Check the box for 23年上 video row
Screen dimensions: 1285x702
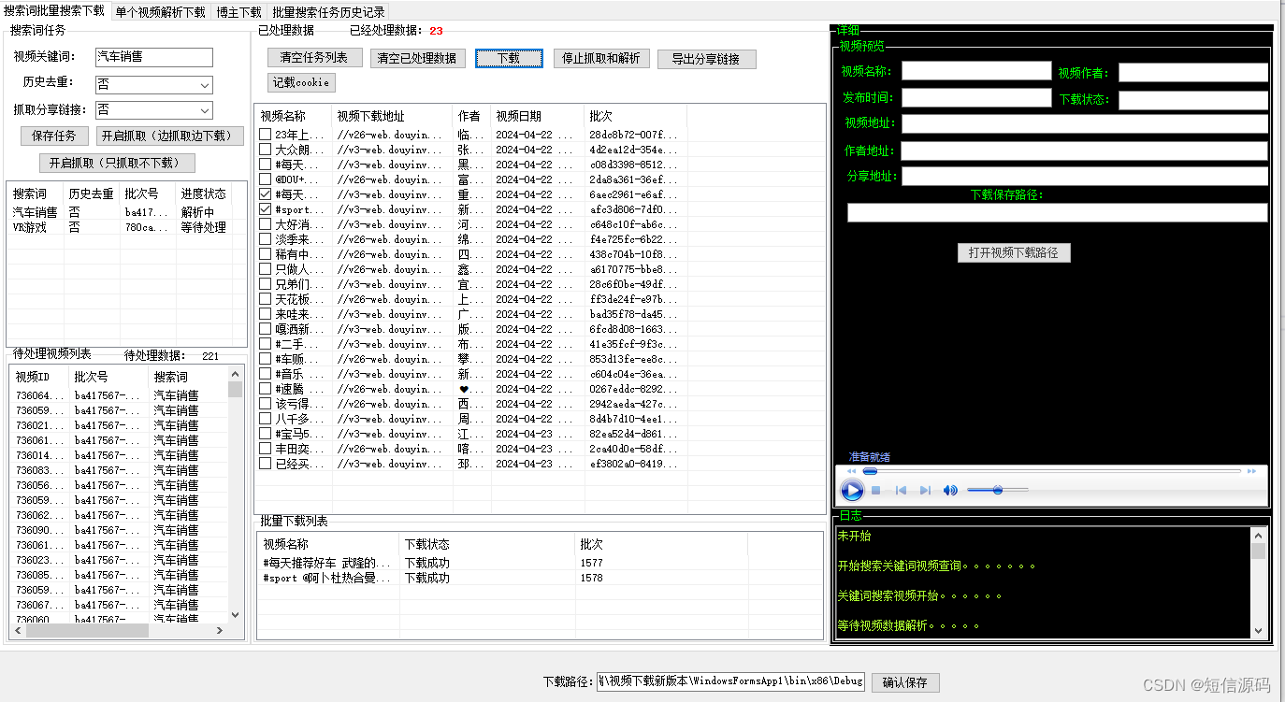coord(266,135)
